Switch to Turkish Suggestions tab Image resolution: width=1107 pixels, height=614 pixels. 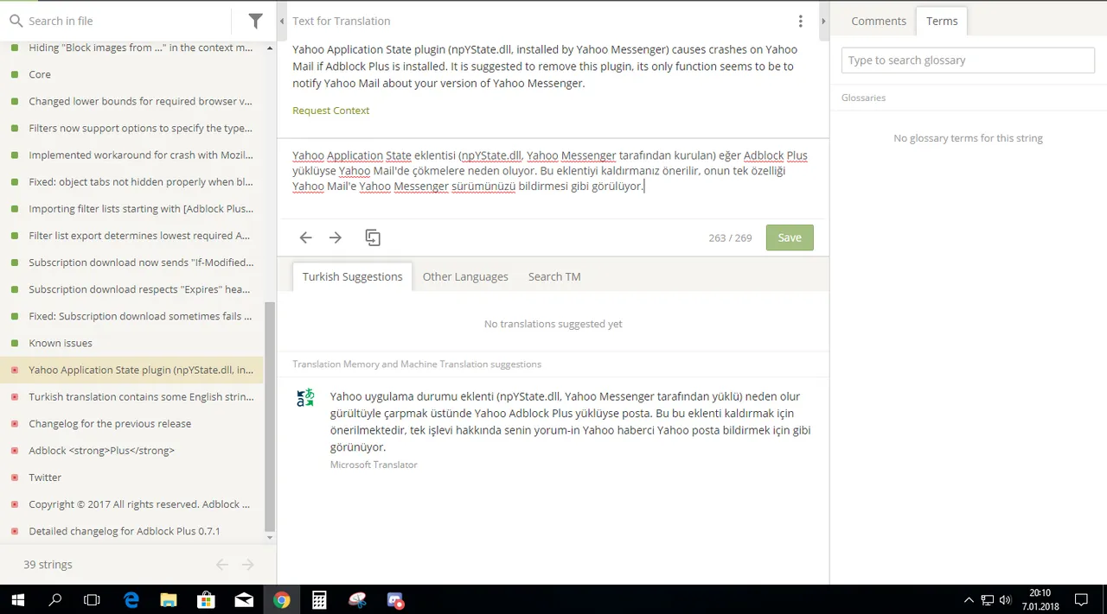pos(352,276)
